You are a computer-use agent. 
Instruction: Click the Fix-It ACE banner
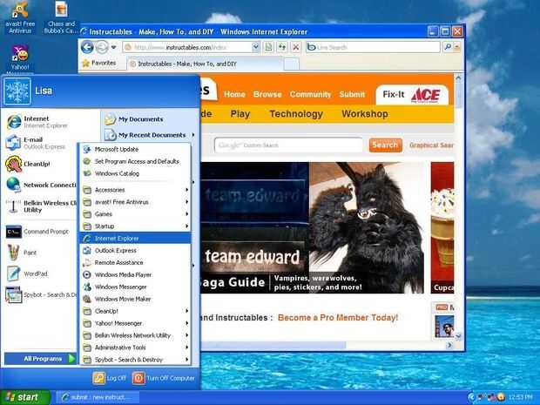click(x=412, y=95)
